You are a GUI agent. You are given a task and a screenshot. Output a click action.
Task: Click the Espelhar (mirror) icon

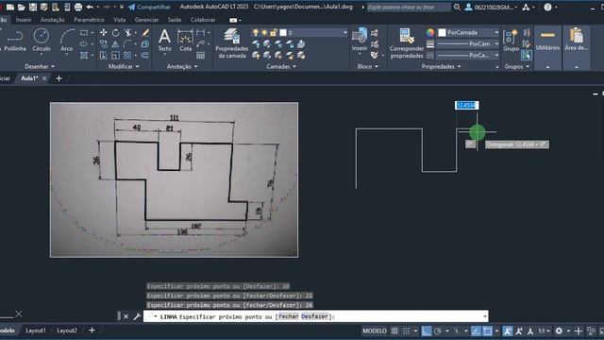(x=115, y=44)
